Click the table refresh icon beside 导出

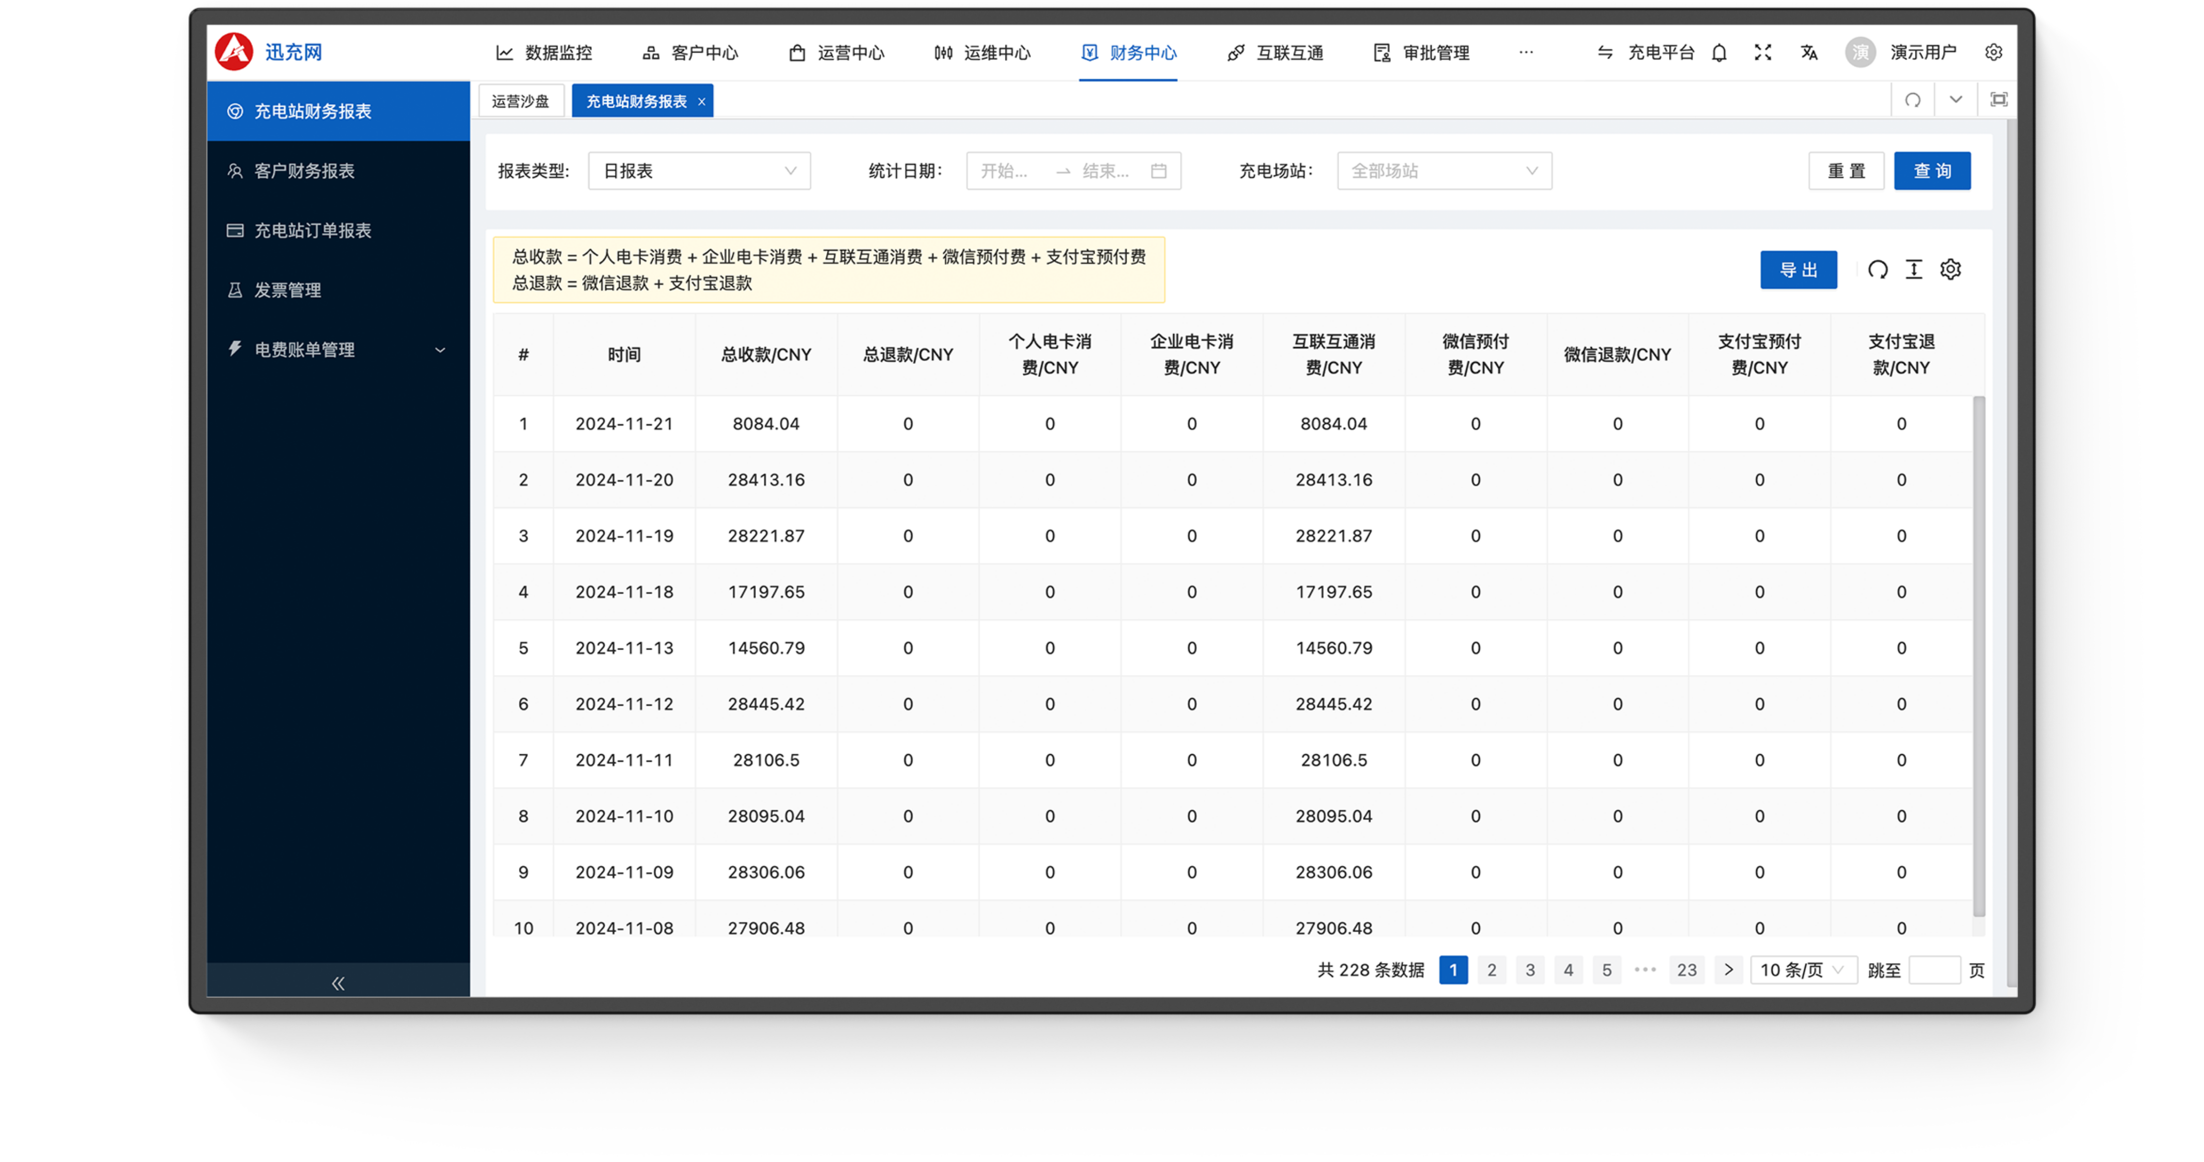(1877, 269)
